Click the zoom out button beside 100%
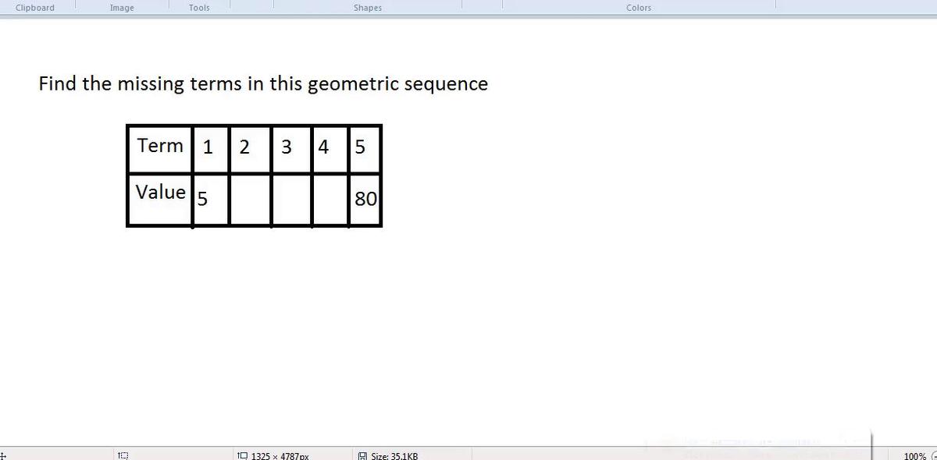Screen dimensions: 937x460 [x=933, y=455]
